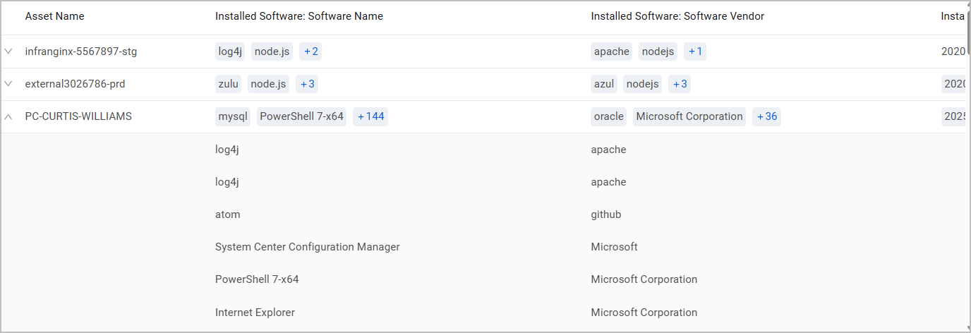This screenshot has width=971, height=333.
Task: Click nodejs vendor tag in infranginx row
Action: pos(658,52)
